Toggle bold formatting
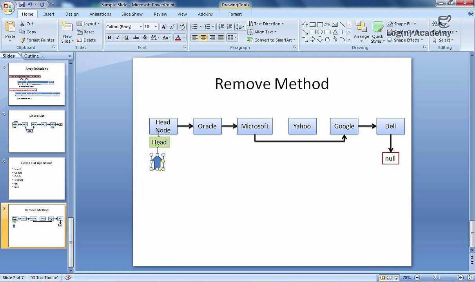Viewport: 475px width, 282px height. (109, 38)
